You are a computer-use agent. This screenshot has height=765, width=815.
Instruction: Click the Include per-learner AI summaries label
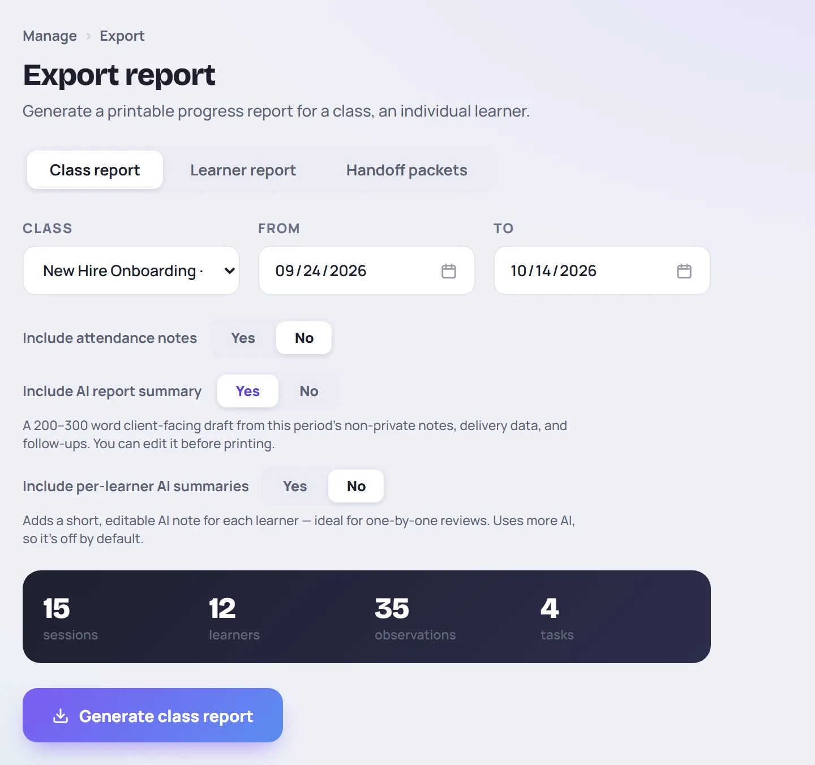(136, 486)
